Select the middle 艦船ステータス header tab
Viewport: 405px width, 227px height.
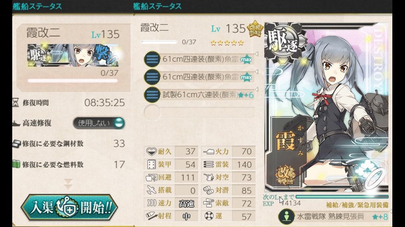coord(157,6)
